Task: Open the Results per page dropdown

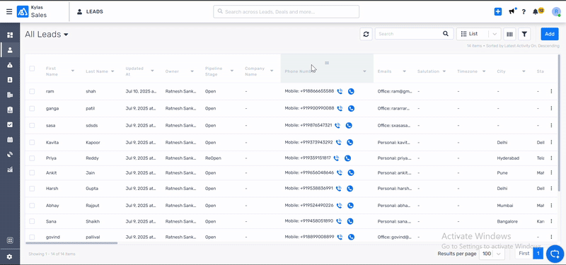Action: click(x=492, y=254)
